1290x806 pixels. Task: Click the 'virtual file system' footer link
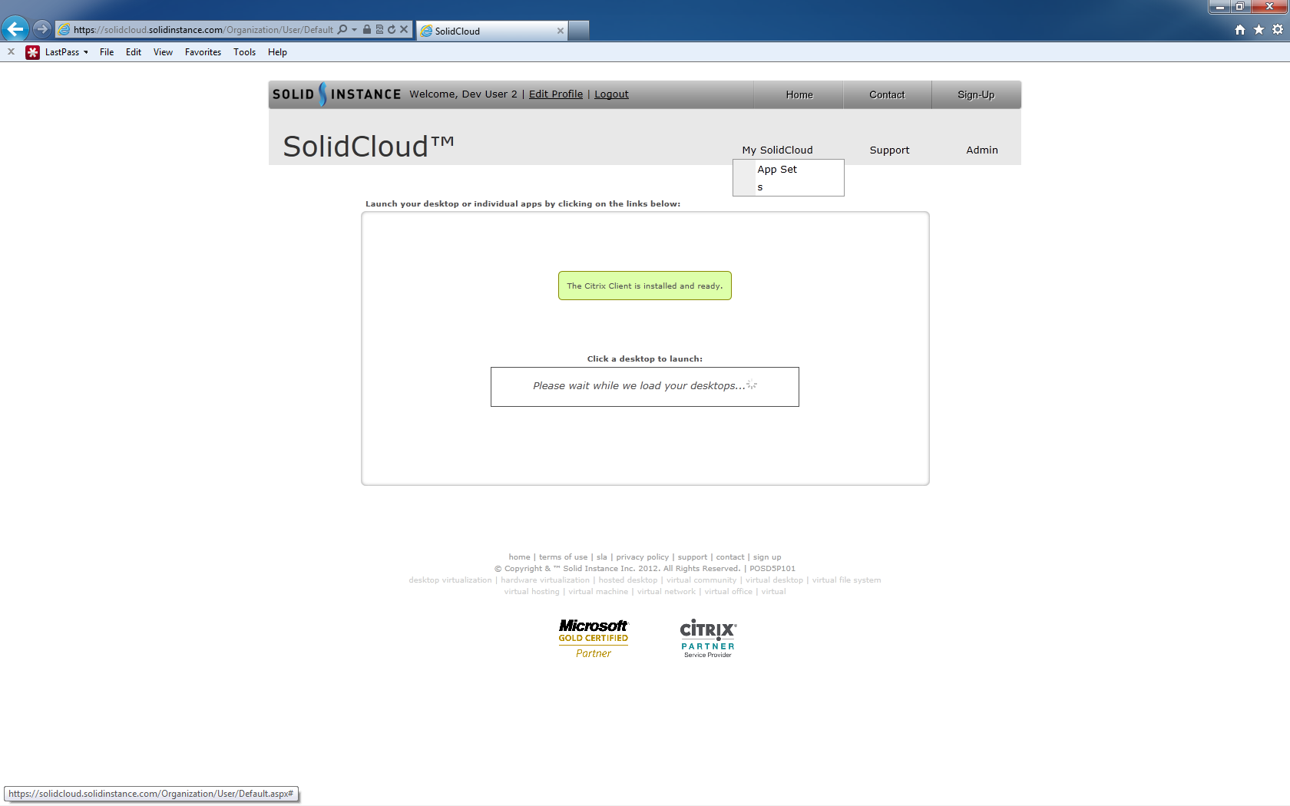click(x=846, y=580)
